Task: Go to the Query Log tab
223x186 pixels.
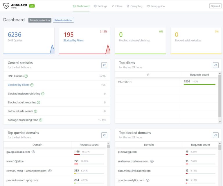Action: coord(134,6)
